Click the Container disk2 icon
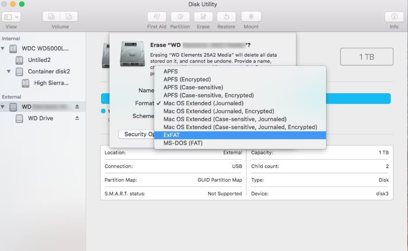 click(19, 72)
